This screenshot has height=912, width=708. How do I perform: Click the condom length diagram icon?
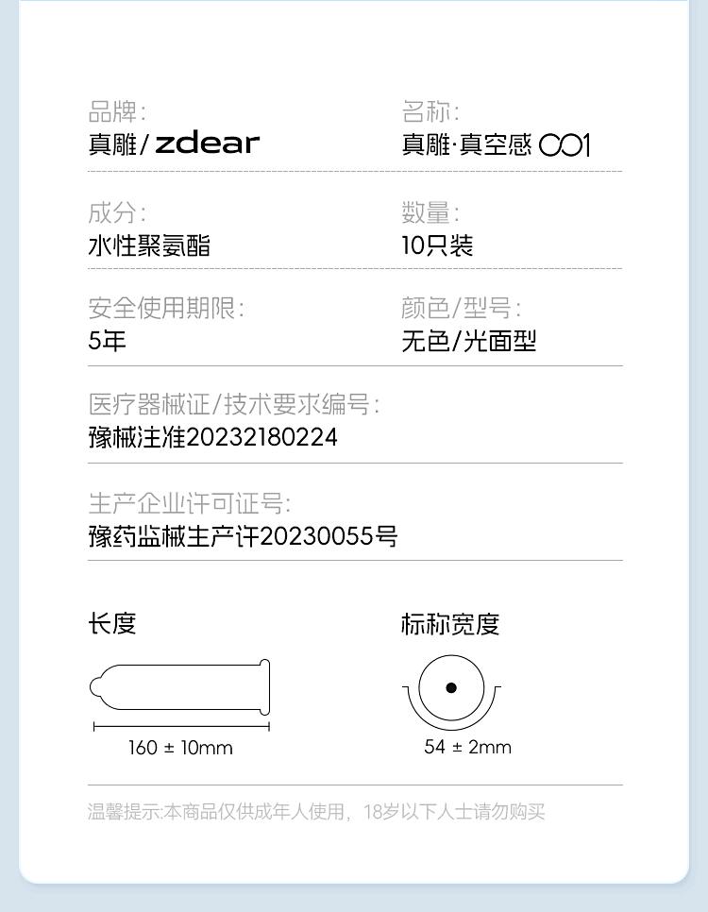pyautogui.click(x=179, y=687)
